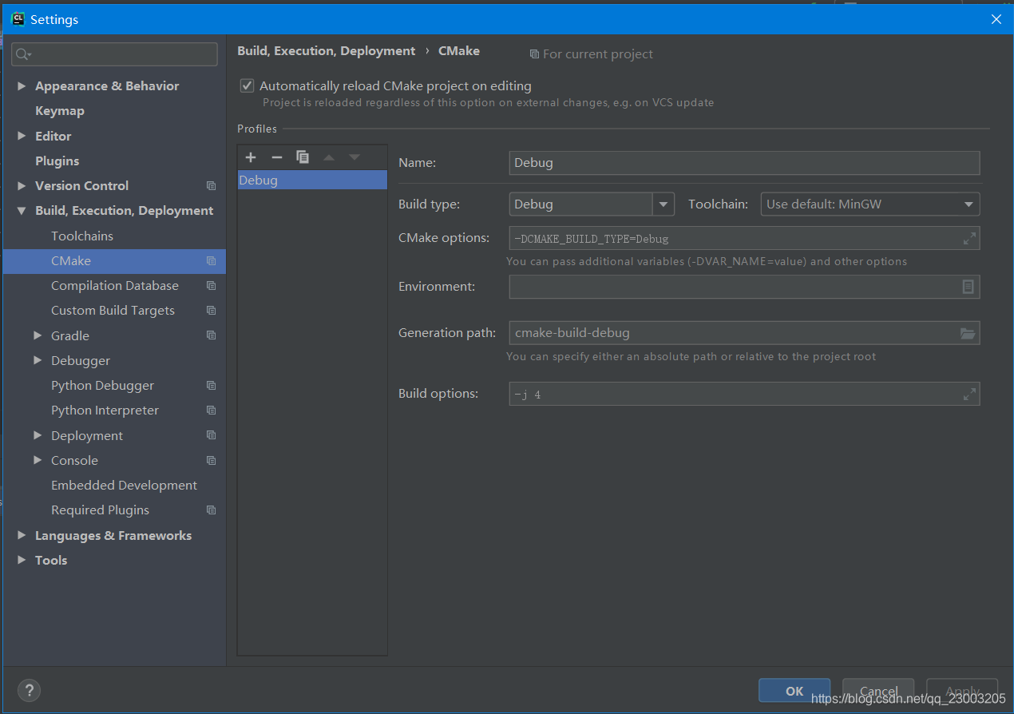The height and width of the screenshot is (714, 1014).
Task: Expand the Deployment node
Action: click(x=38, y=435)
